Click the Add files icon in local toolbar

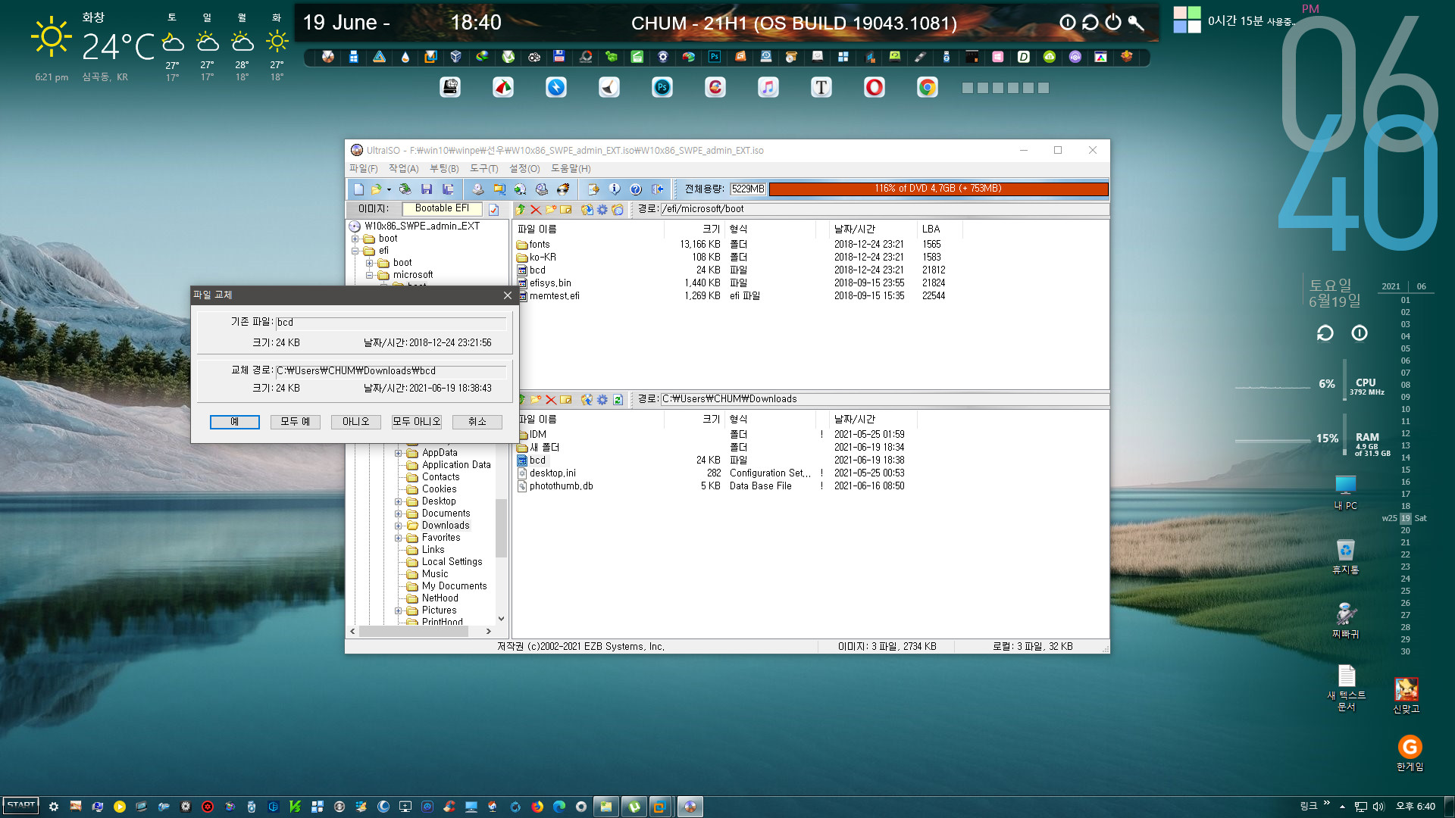pos(587,399)
